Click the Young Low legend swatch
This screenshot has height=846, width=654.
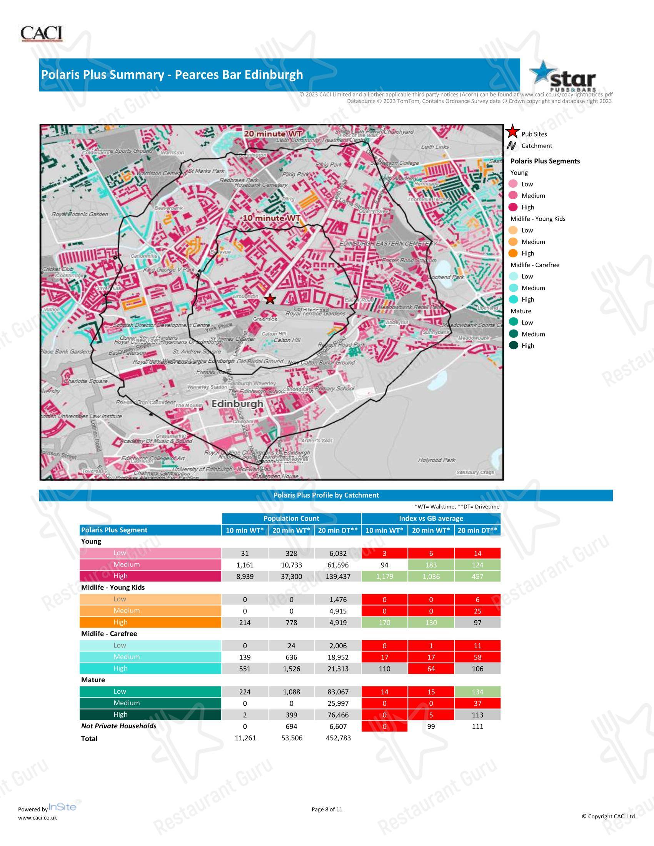tap(513, 184)
